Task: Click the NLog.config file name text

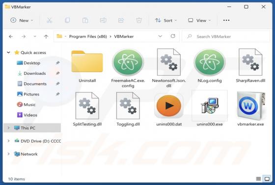Action: click(210, 81)
